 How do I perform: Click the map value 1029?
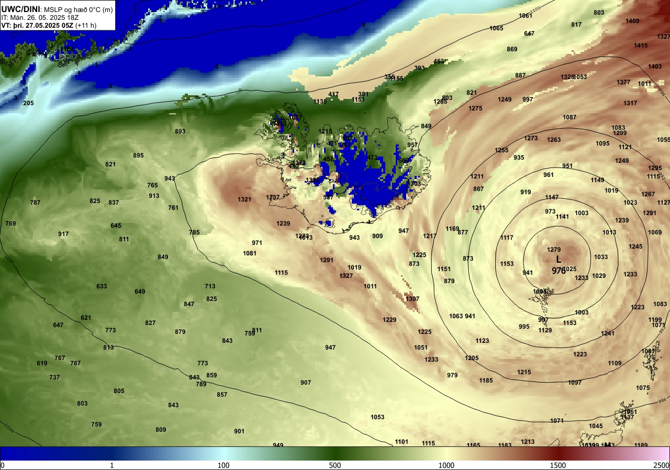(599, 276)
